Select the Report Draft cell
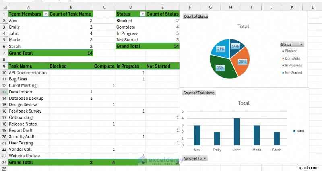Viewport: 322px width, 171px height. [x=29, y=130]
